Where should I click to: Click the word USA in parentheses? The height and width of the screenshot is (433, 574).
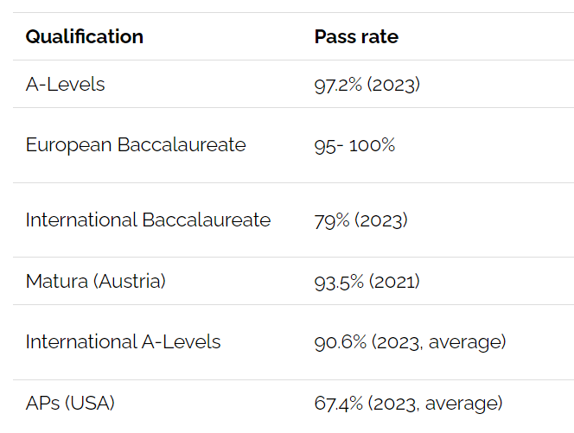pos(90,403)
